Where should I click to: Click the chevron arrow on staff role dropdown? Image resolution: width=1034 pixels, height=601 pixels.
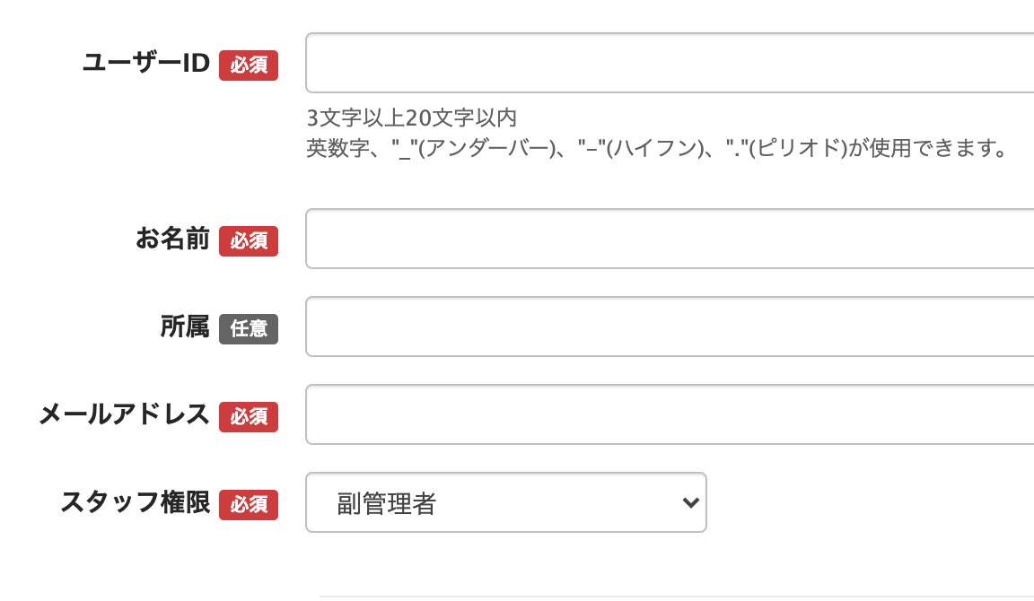690,502
